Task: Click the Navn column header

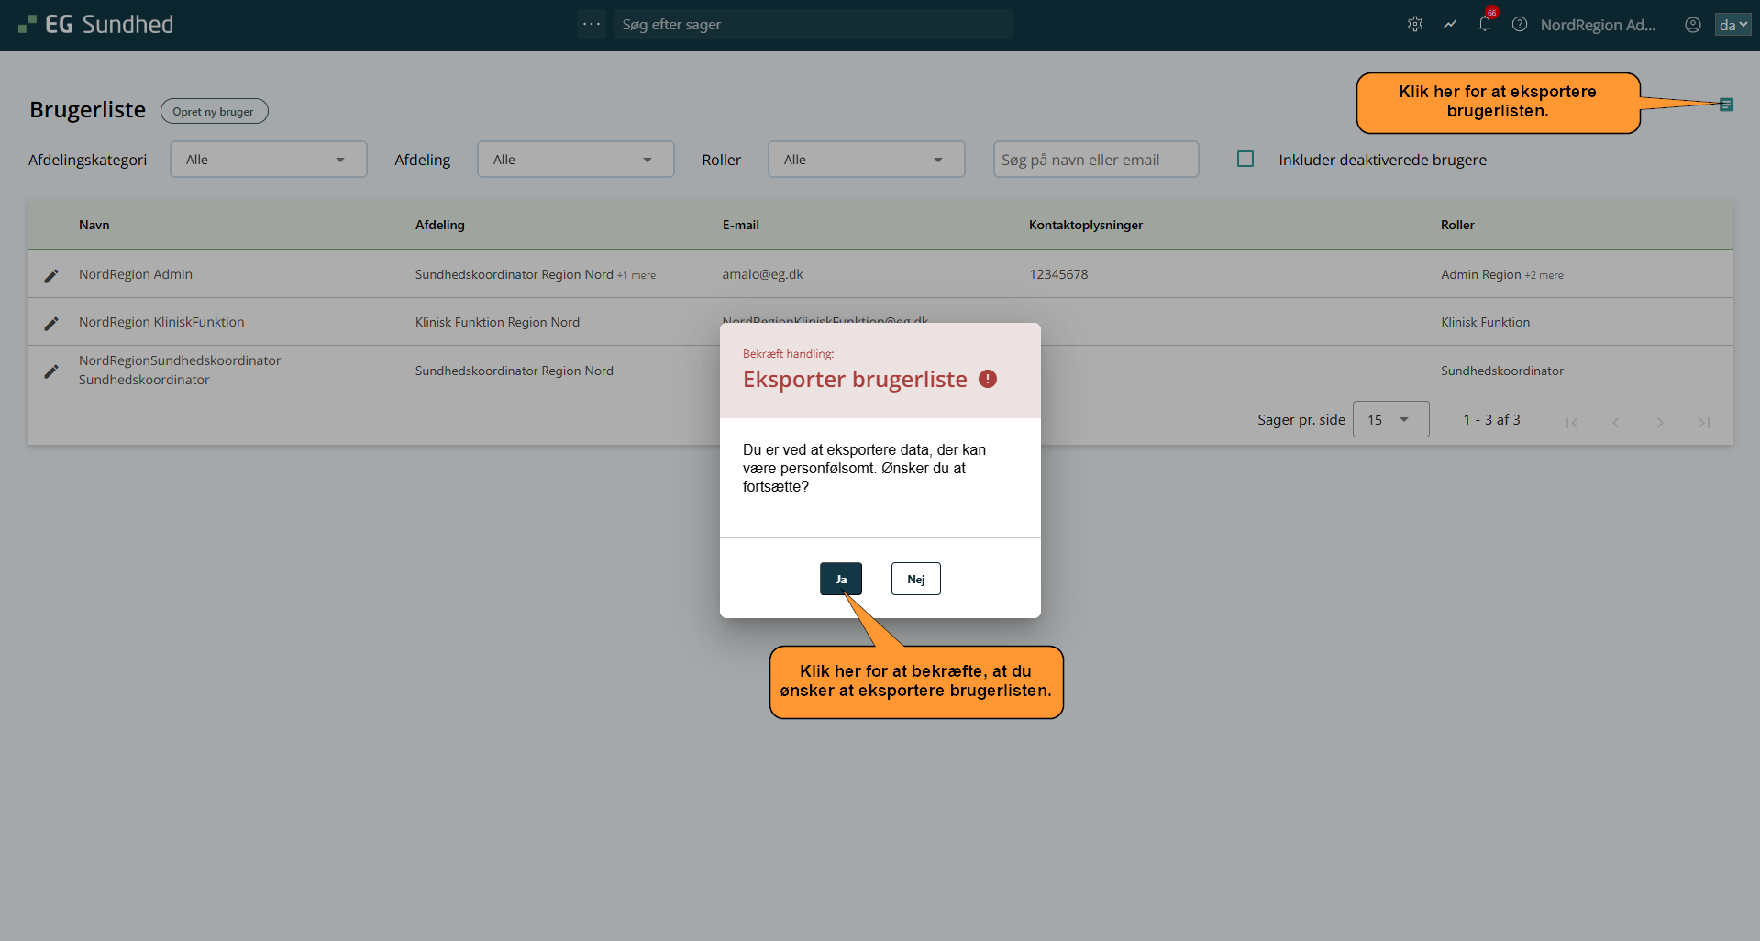Action: 94,225
